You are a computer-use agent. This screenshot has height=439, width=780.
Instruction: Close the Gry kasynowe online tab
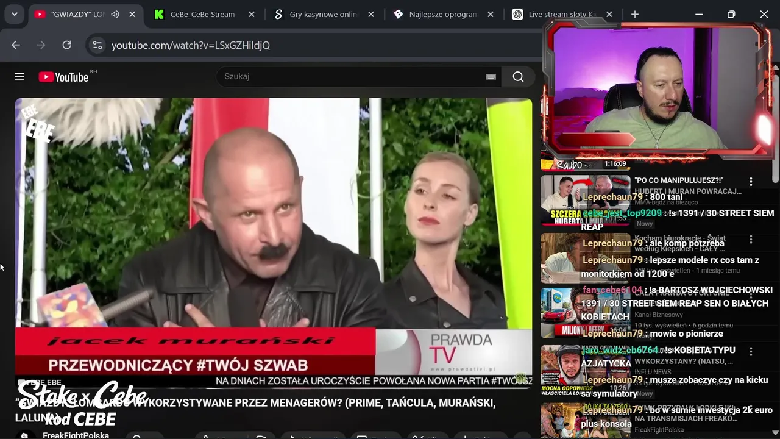tap(371, 14)
